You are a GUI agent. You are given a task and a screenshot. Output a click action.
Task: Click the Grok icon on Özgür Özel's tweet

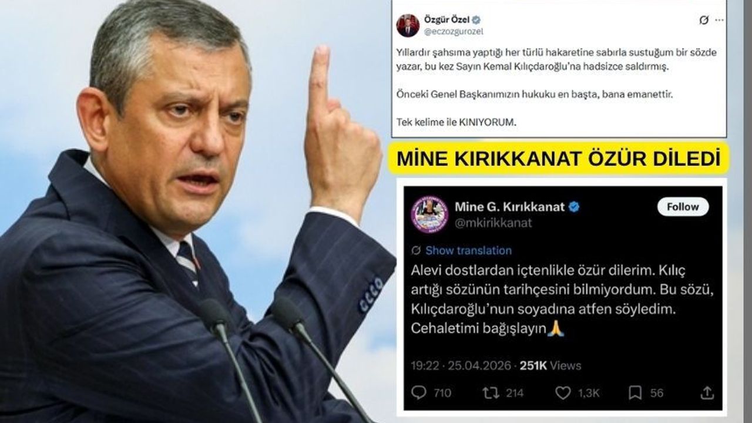point(704,21)
